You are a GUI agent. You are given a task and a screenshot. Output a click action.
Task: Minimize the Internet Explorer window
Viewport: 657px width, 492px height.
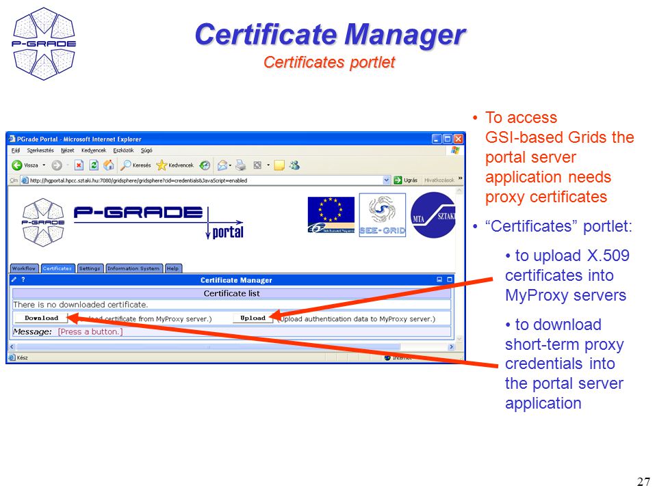pos(437,139)
